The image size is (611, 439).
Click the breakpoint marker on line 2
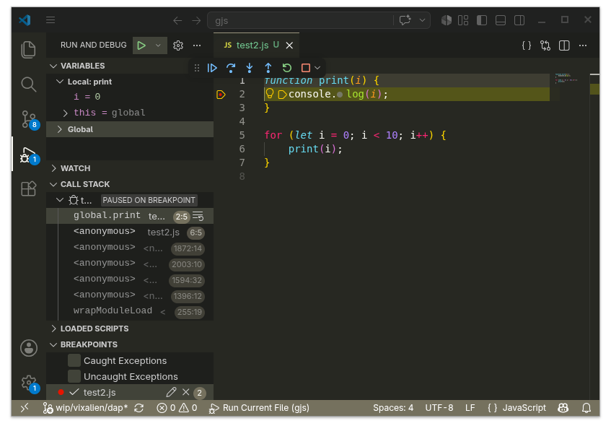[x=221, y=95]
